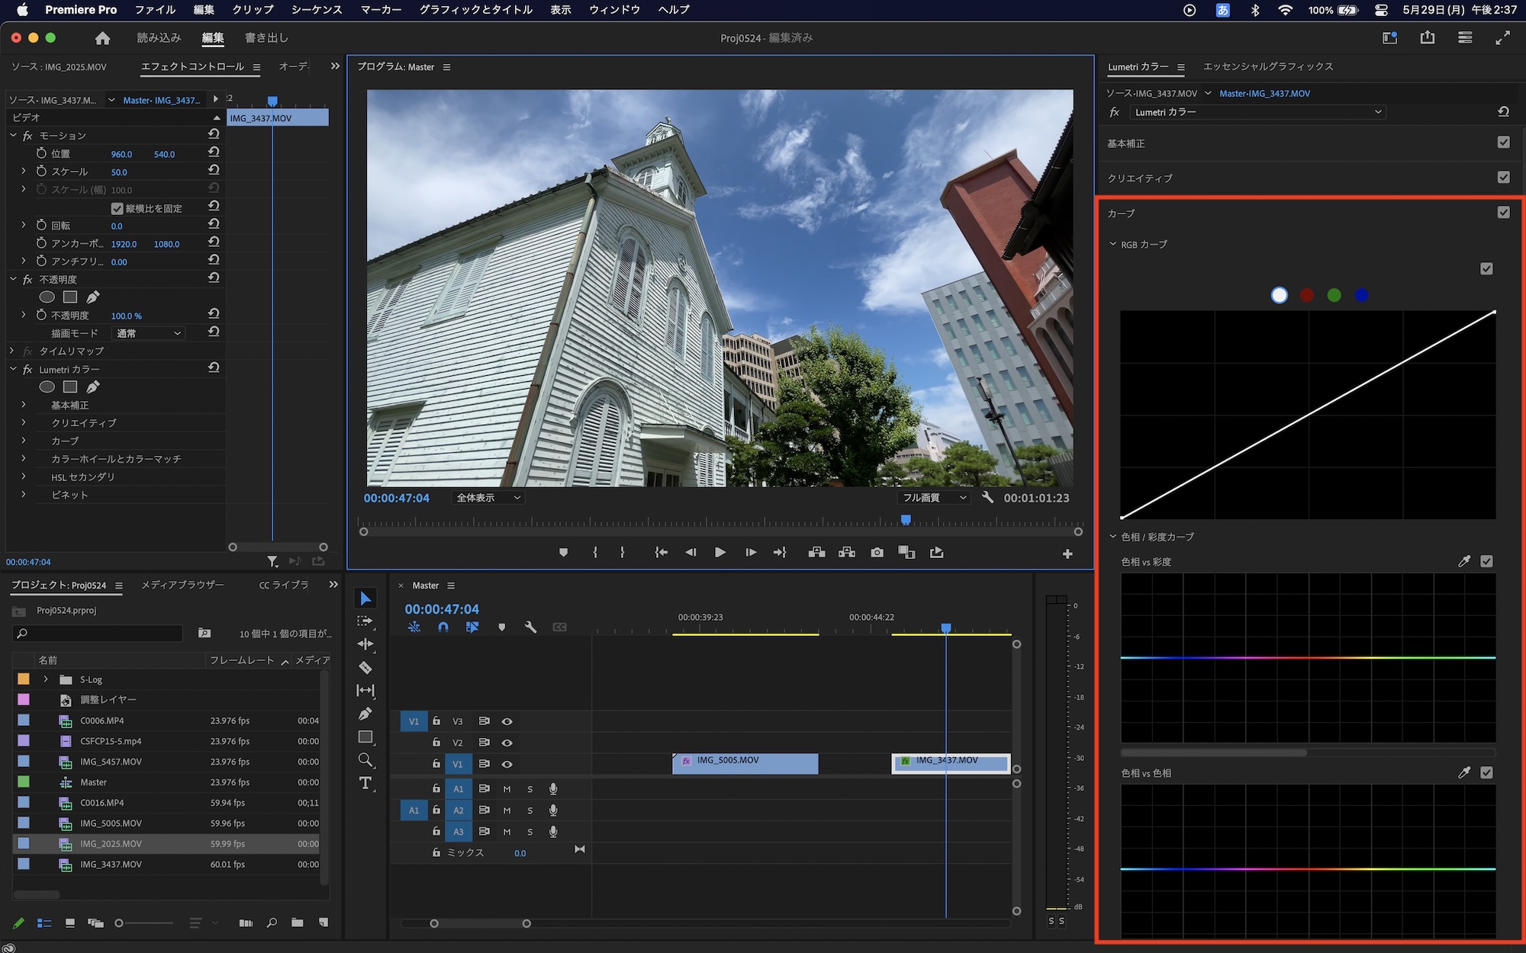Click the 読み込み button at top left
The height and width of the screenshot is (953, 1526).
(159, 37)
